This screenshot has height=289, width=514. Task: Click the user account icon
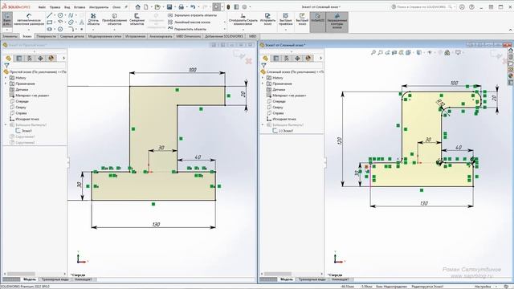(462, 7)
